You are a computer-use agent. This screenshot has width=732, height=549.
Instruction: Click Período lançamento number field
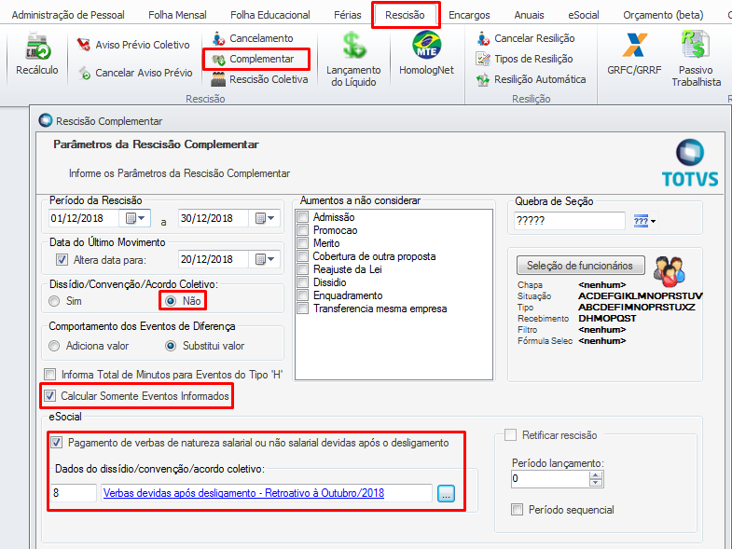[x=550, y=478]
